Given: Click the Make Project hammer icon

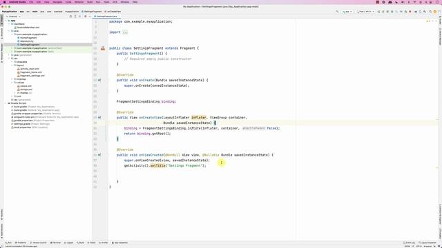Looking at the screenshot, I should (x=338, y=12).
